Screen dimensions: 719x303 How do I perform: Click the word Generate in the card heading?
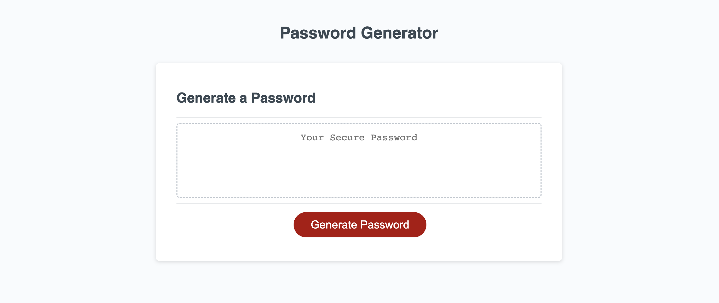[206, 98]
